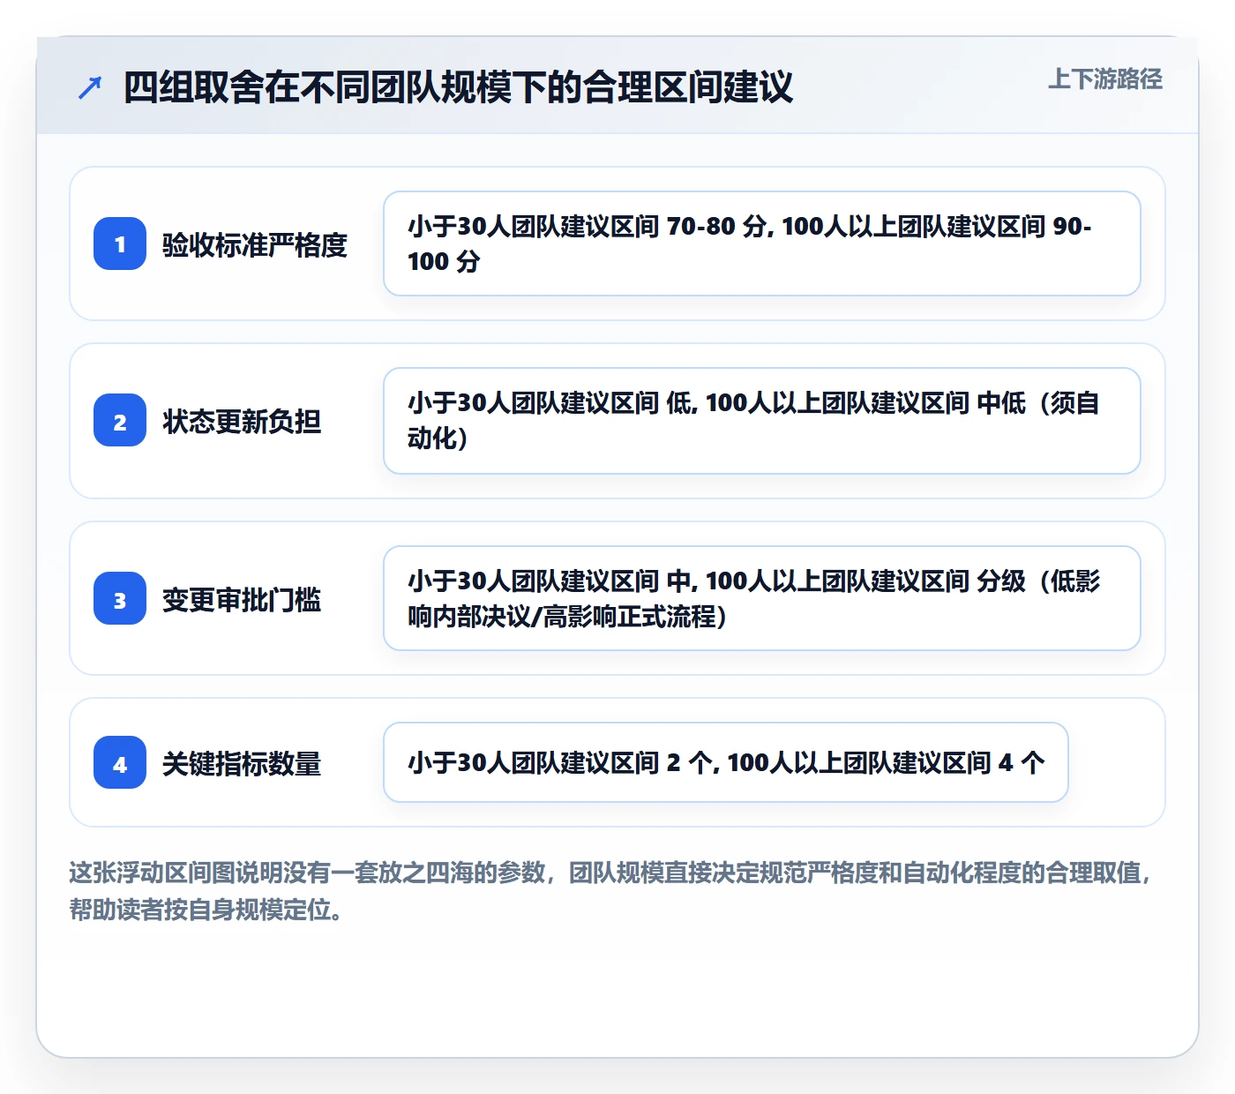Click the number 3 badge for 变更审批门槛

120,598
